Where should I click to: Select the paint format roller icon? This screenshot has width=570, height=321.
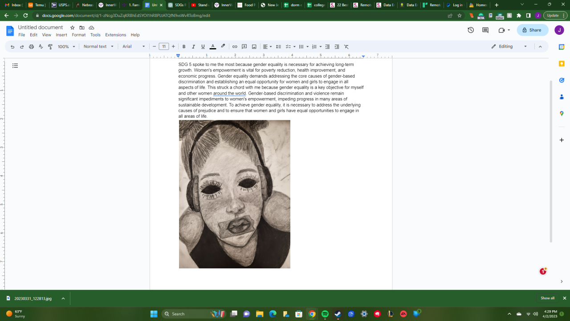[x=50, y=46]
